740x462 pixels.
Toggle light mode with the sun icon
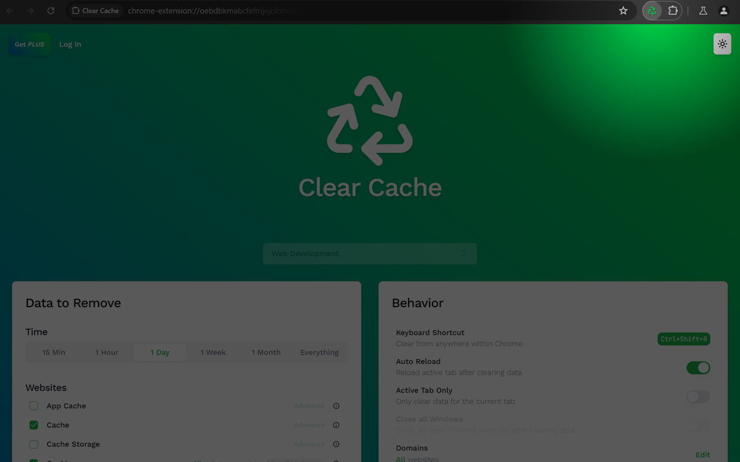coord(722,43)
